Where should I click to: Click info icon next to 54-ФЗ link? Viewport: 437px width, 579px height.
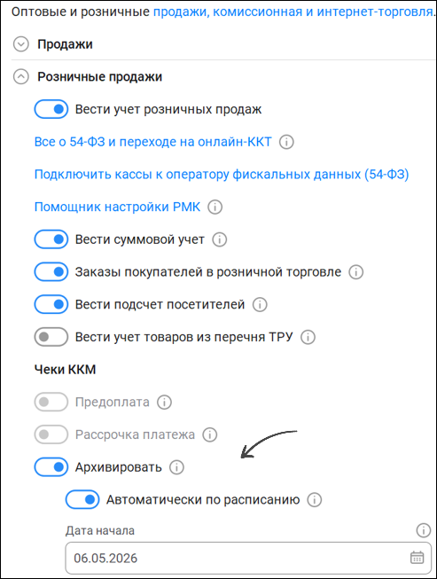286,142
